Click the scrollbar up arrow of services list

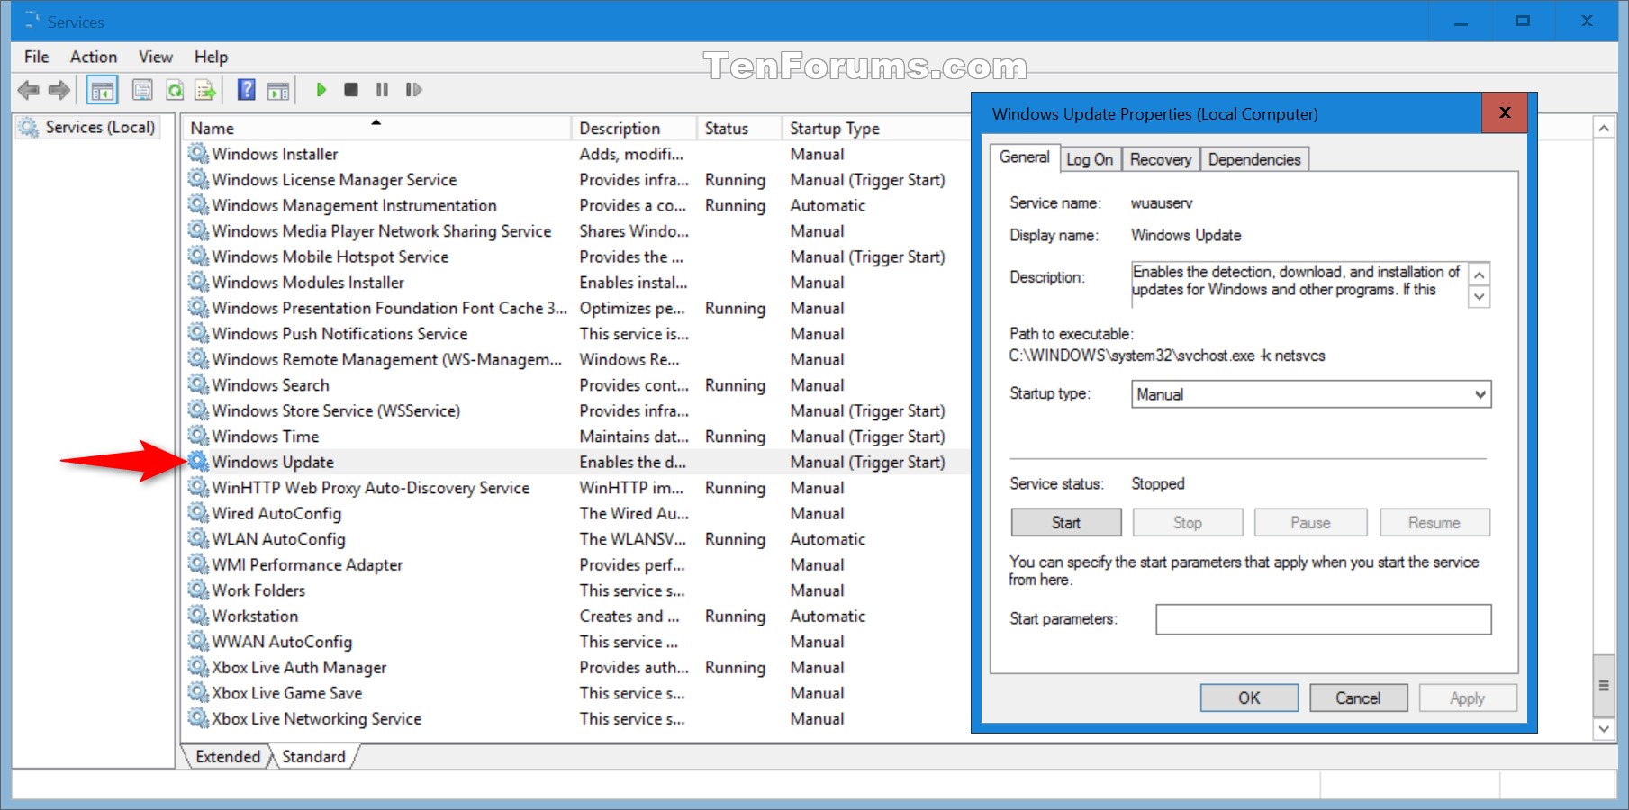coord(1604,129)
